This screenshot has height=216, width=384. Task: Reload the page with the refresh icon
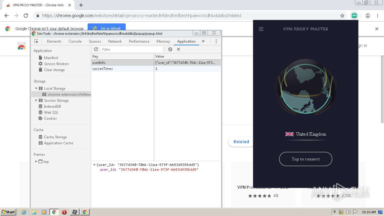tap(26, 16)
